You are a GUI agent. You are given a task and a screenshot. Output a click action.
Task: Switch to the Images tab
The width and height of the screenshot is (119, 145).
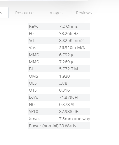pos(55,13)
